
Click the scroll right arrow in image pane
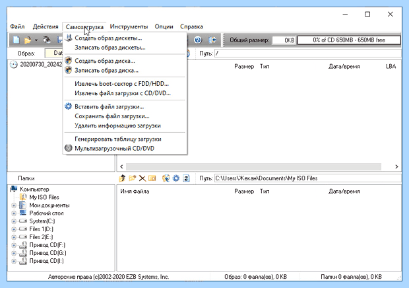click(x=396, y=166)
